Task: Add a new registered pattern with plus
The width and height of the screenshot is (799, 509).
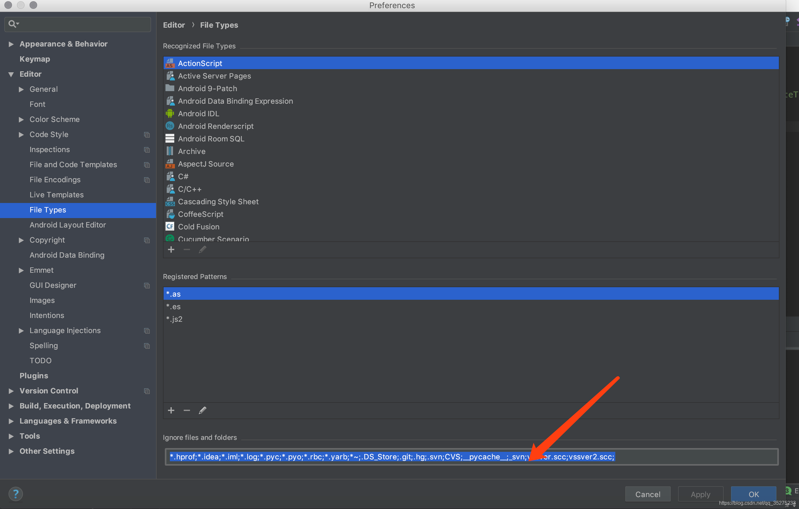Action: coord(171,410)
